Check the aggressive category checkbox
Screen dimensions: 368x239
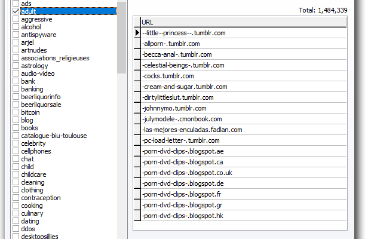coord(16,19)
